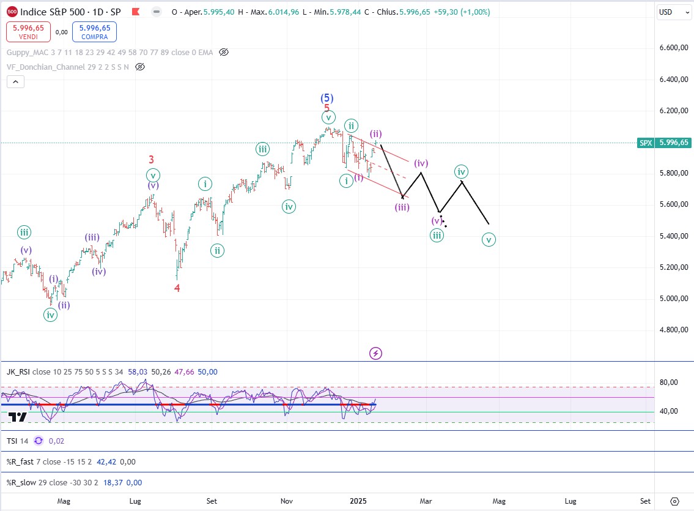The width and height of the screenshot is (694, 511).
Task: Click the Mar label on time axis
Action: (x=426, y=501)
